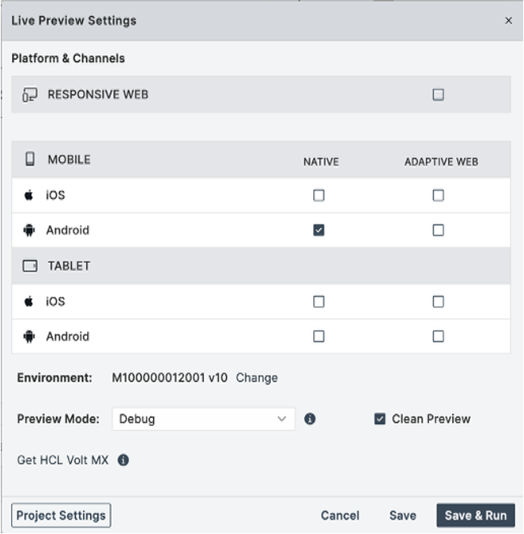Click the Responsive Web device icon

pyautogui.click(x=30, y=95)
